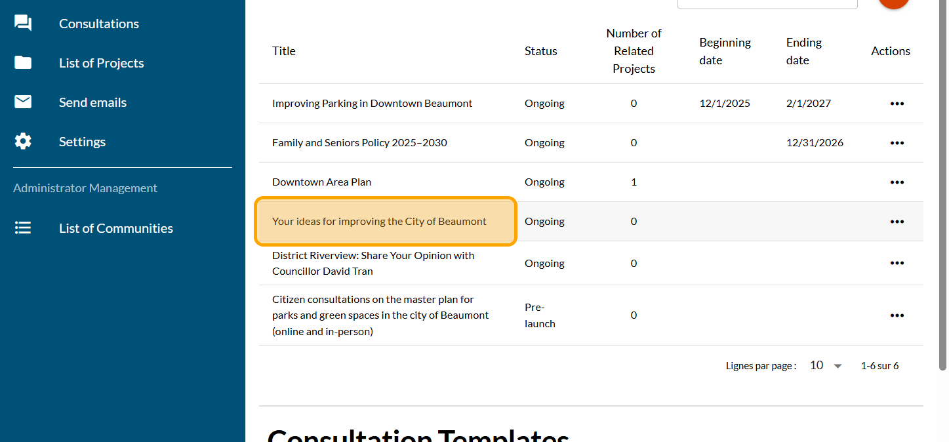Open actions menu for parks master plan consultation

pos(897,315)
